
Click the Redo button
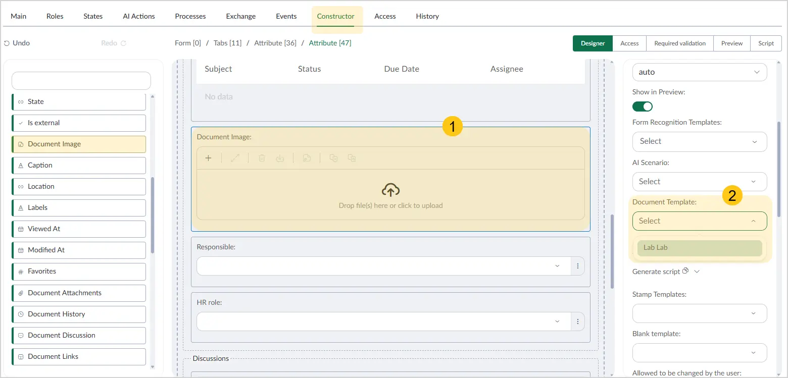click(114, 43)
